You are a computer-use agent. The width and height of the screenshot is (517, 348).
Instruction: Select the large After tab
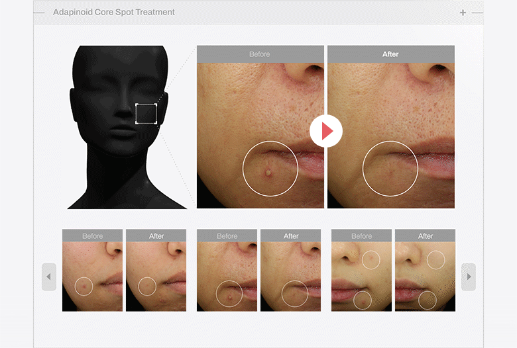[x=391, y=54]
